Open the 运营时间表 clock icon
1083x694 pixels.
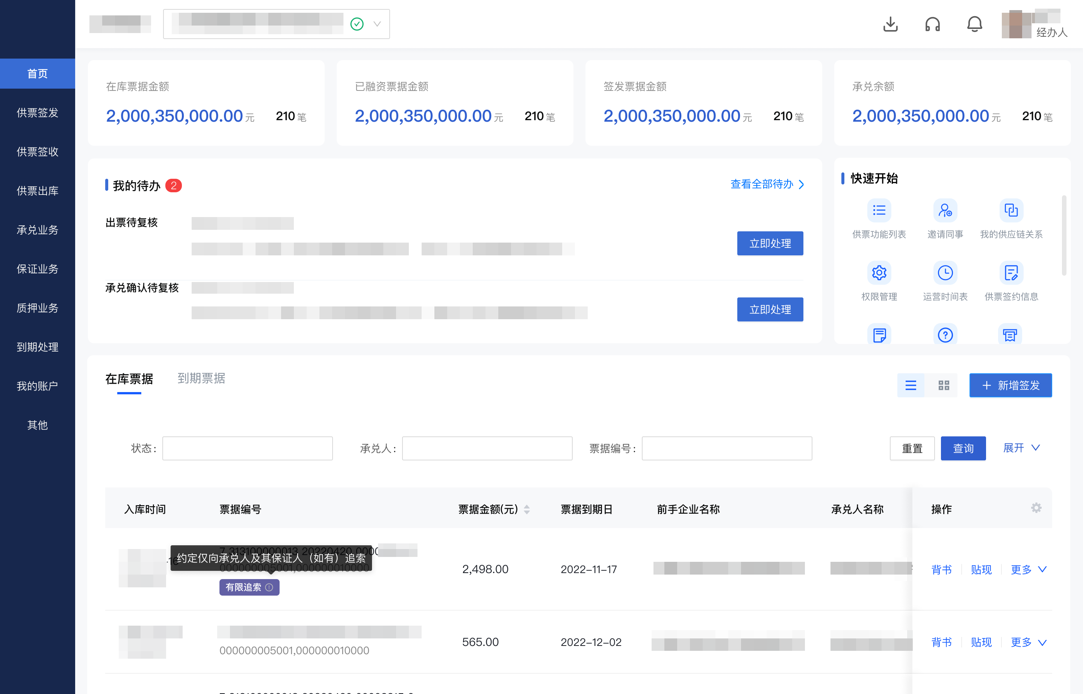tap(945, 273)
